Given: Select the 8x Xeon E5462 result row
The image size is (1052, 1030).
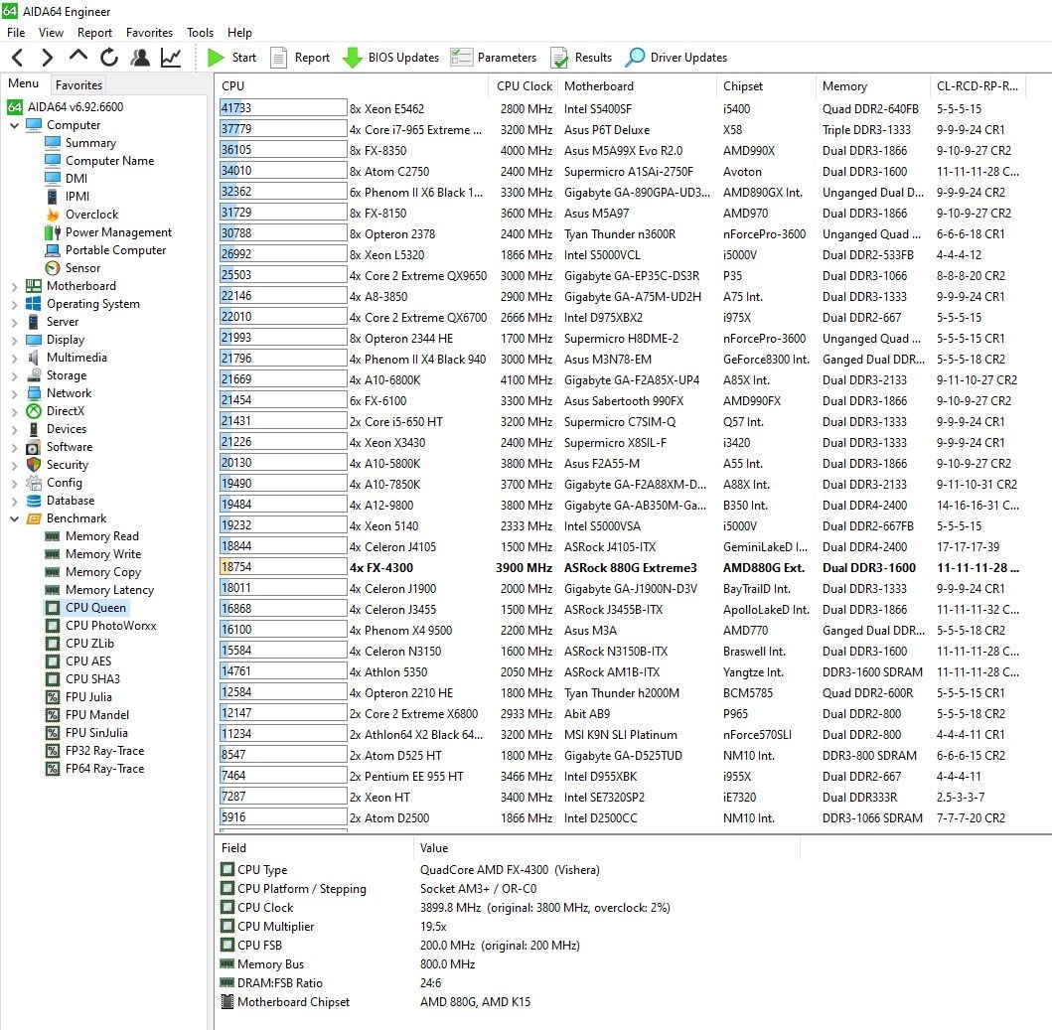Looking at the screenshot, I should click(621, 108).
